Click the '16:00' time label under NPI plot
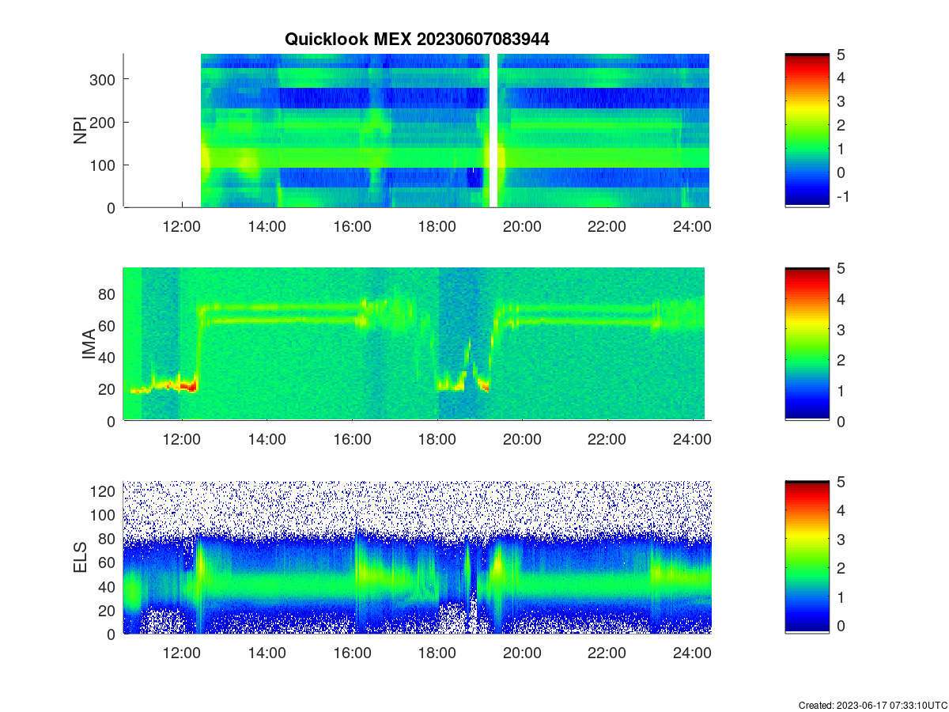 coord(352,226)
